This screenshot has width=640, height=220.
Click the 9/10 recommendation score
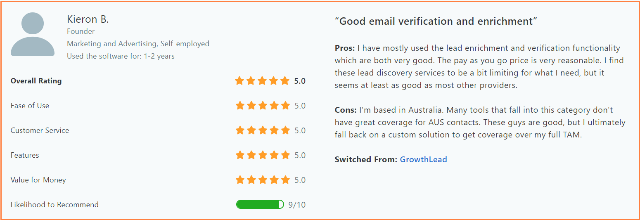(297, 205)
